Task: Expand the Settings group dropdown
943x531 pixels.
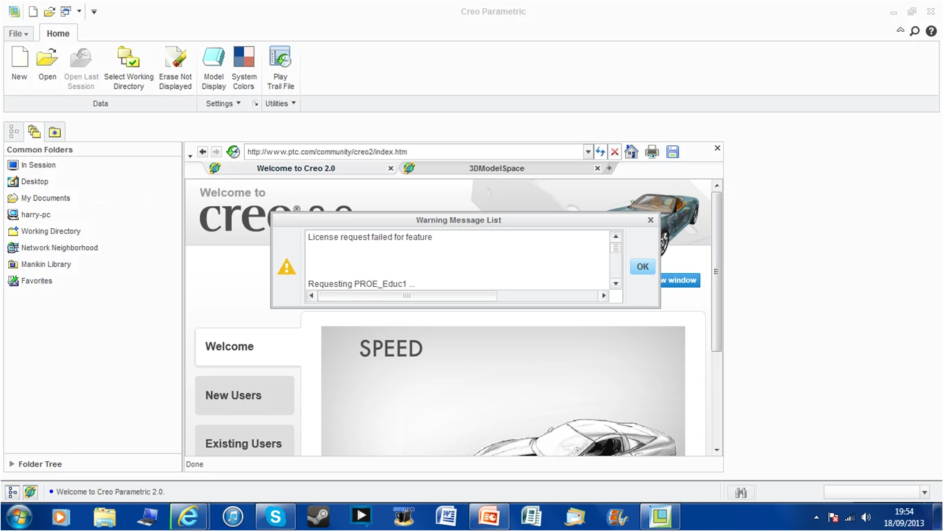Action: [223, 104]
